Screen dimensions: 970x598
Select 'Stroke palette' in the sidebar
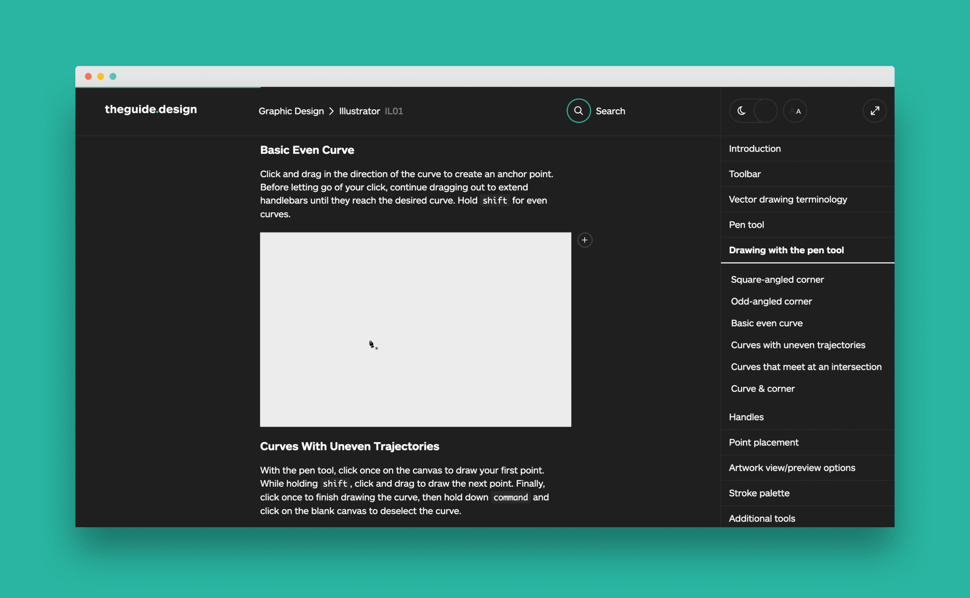click(x=759, y=493)
